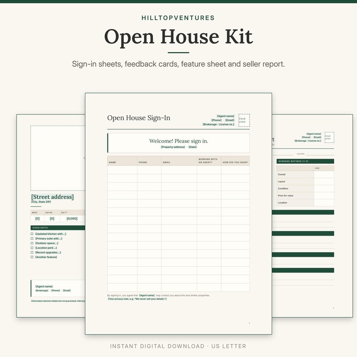Viewport: 357px width, 357px height.
Task: Select the '[0]' value under BATHS
Action: click(52, 219)
